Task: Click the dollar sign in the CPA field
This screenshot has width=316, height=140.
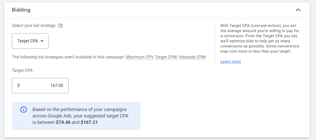Action: tap(19, 86)
